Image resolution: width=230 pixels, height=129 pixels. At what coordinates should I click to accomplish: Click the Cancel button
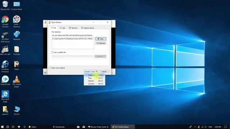point(104,72)
